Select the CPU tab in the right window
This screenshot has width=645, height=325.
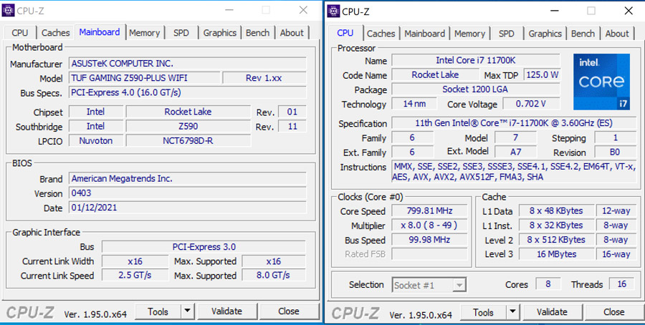coord(345,33)
